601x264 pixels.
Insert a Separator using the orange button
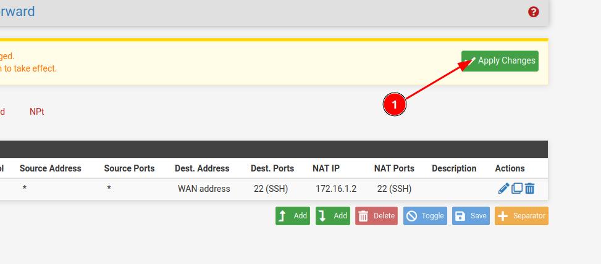pyautogui.click(x=521, y=216)
